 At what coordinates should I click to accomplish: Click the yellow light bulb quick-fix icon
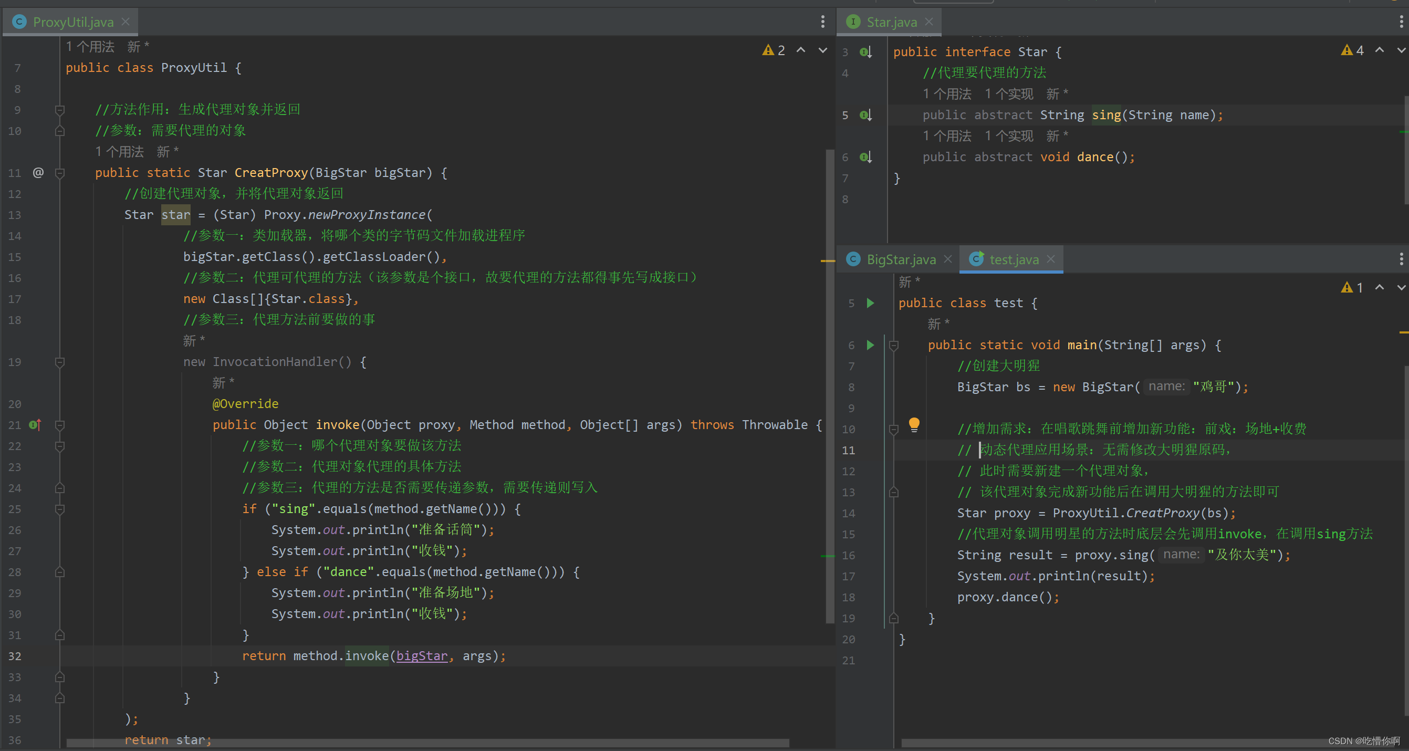tap(914, 425)
